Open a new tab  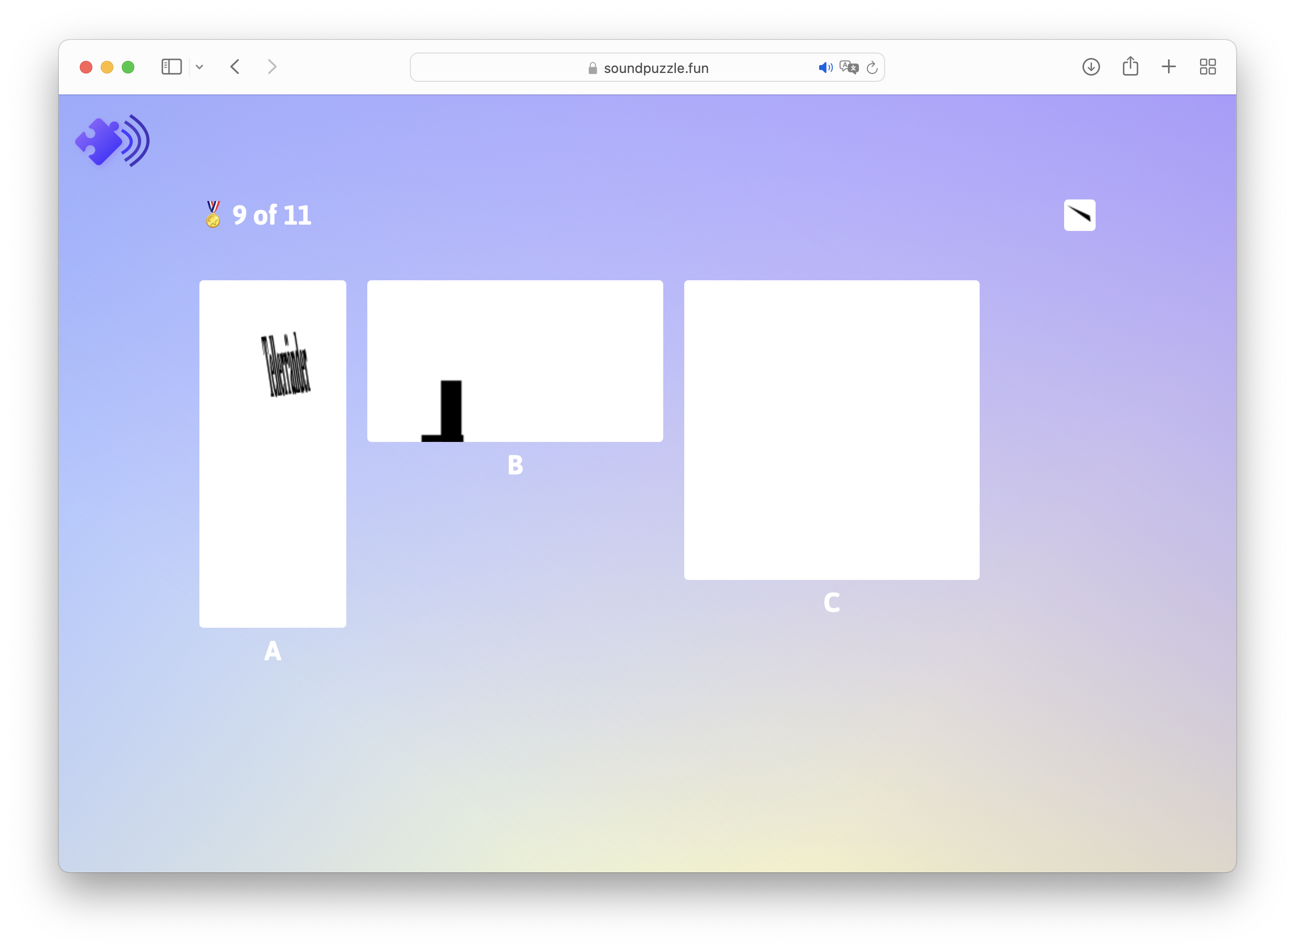[x=1169, y=67]
